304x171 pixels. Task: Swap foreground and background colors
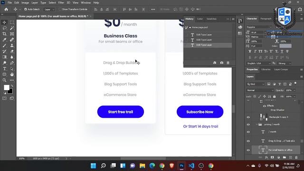pos(12,85)
